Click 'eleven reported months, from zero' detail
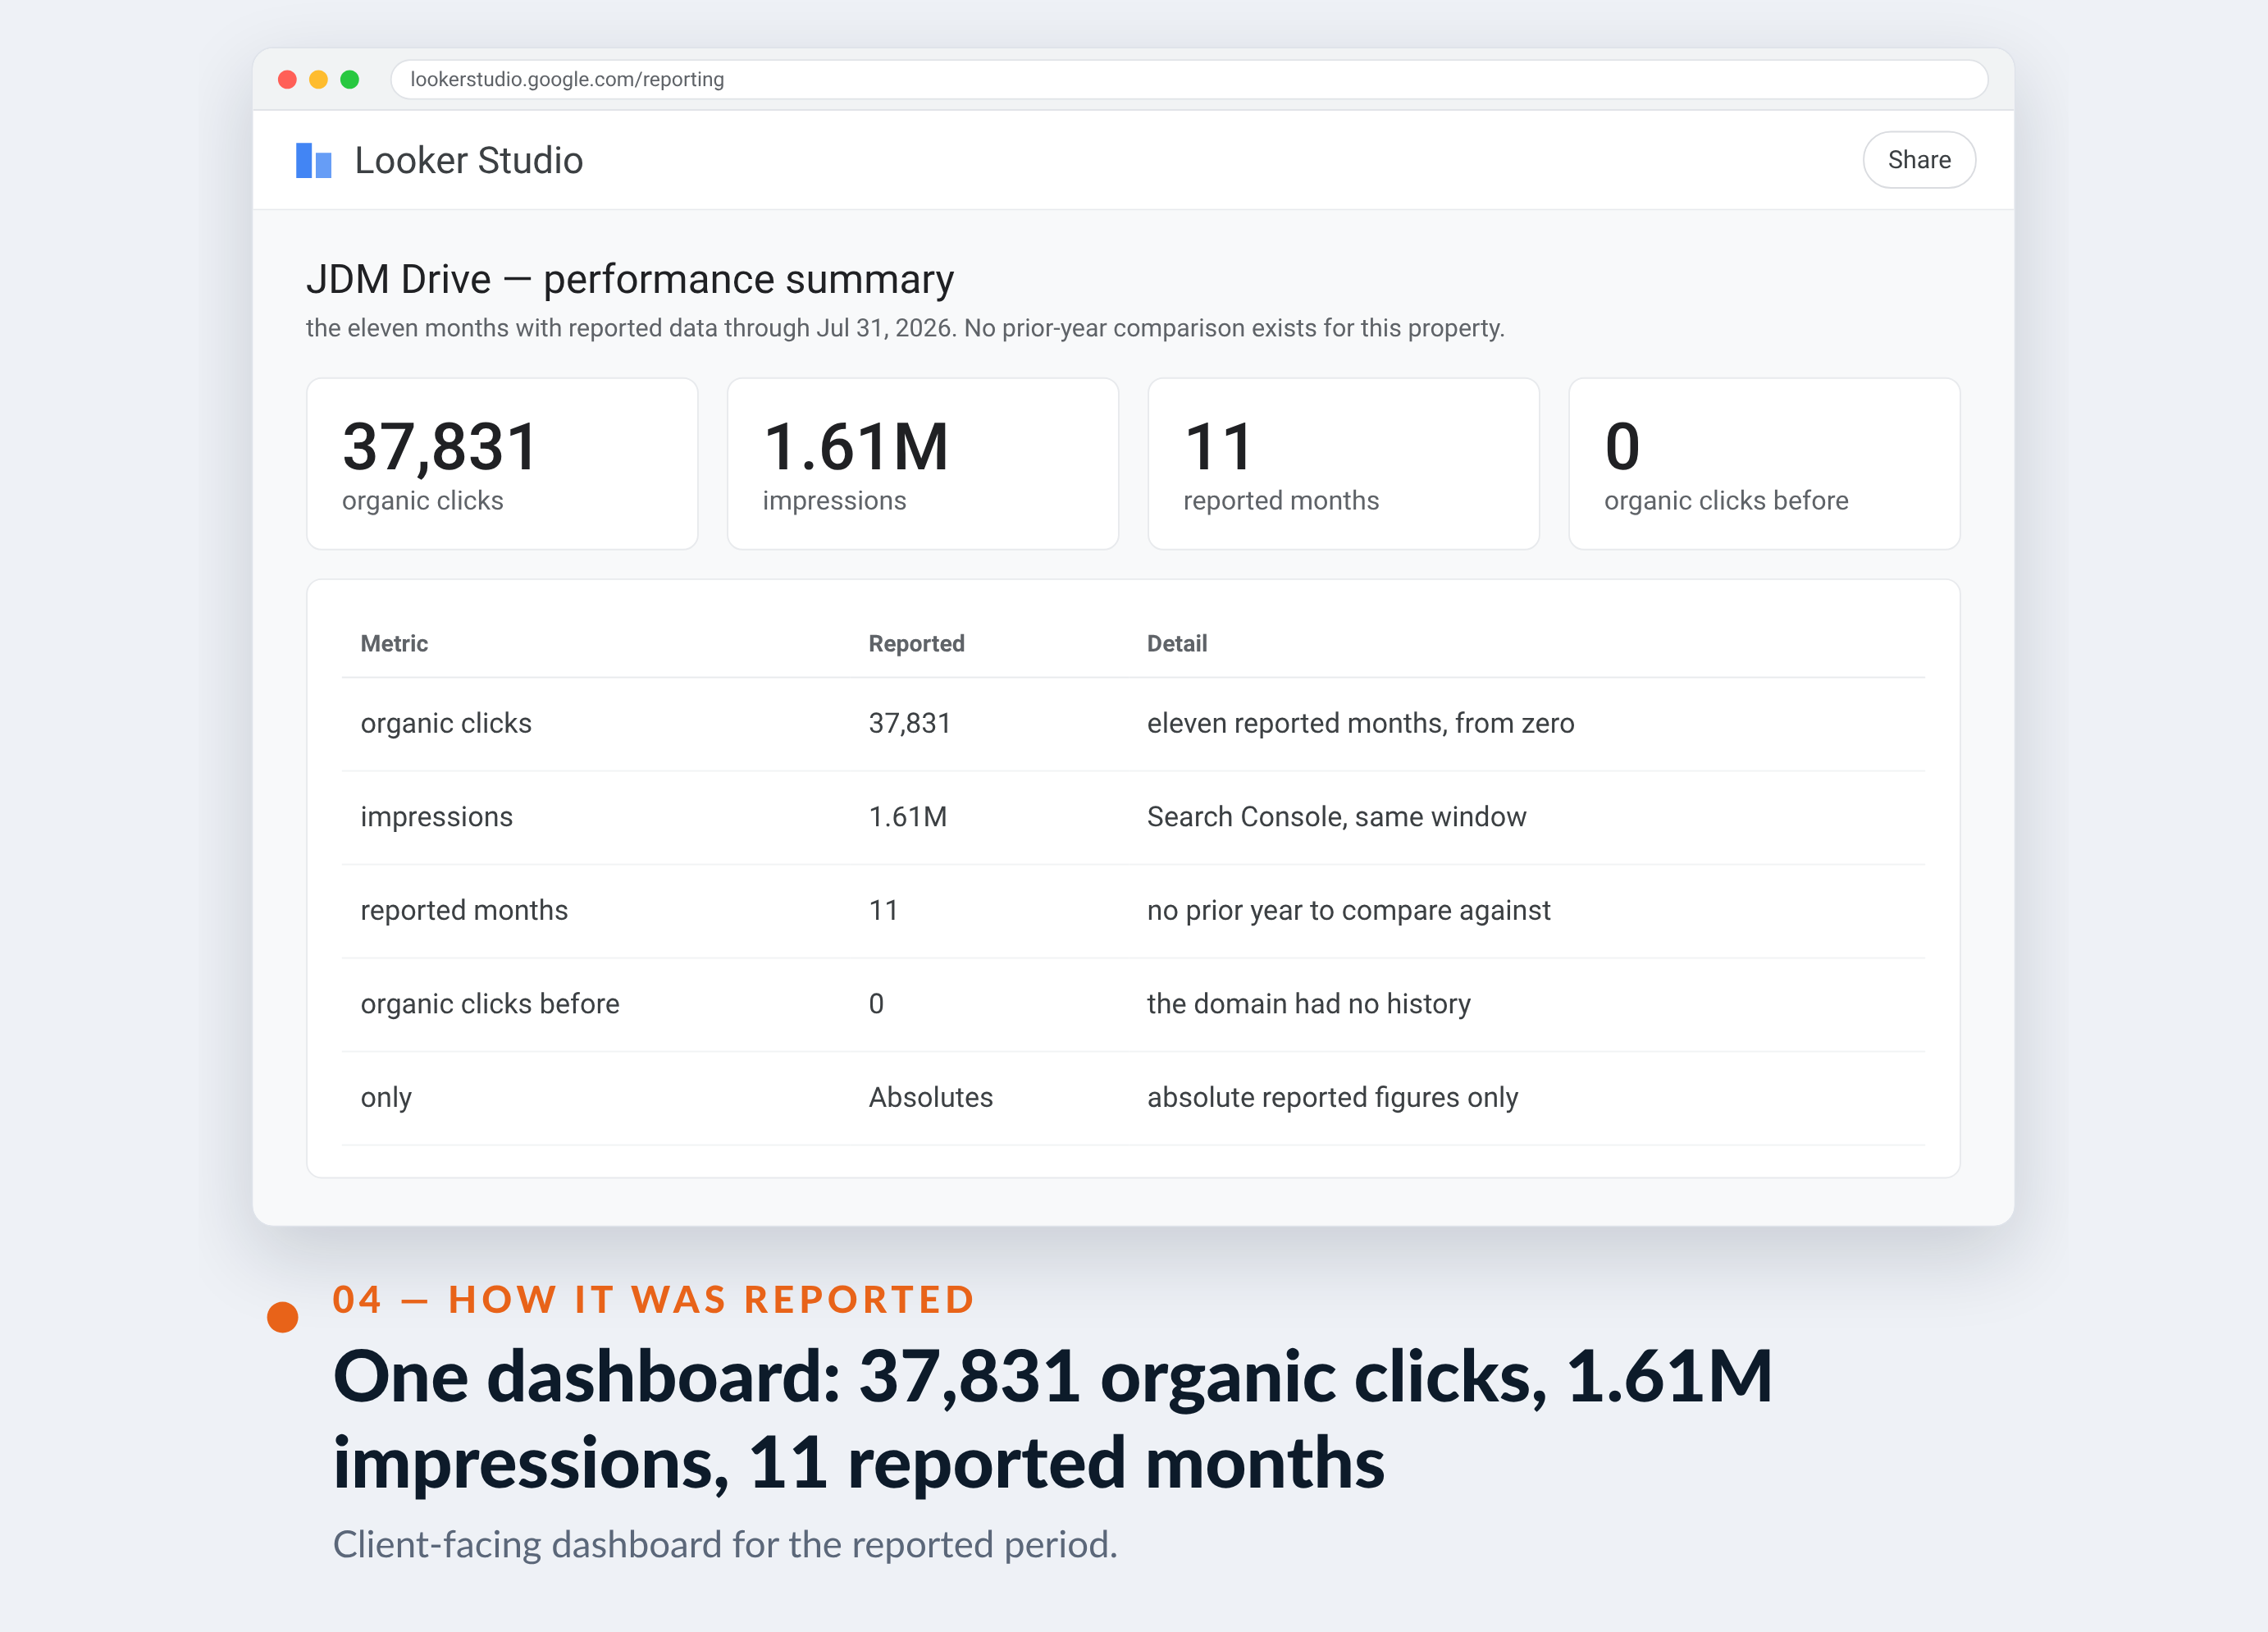Image resolution: width=2268 pixels, height=1632 pixels. click(1360, 724)
